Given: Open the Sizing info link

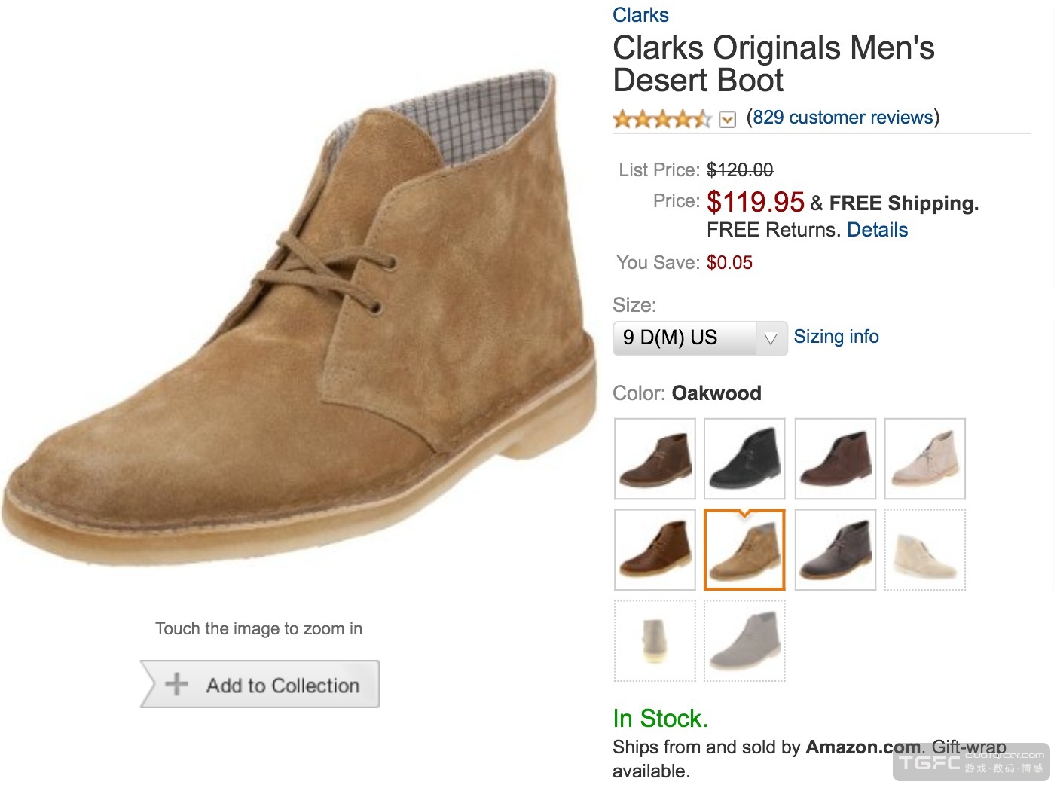Looking at the screenshot, I should coord(836,337).
